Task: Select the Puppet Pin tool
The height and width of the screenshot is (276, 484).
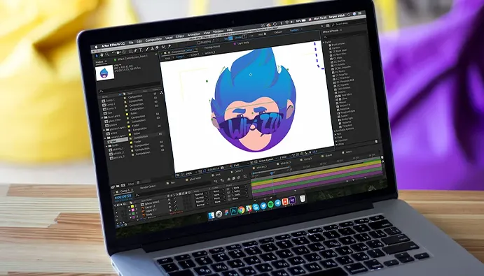Action: (170, 46)
